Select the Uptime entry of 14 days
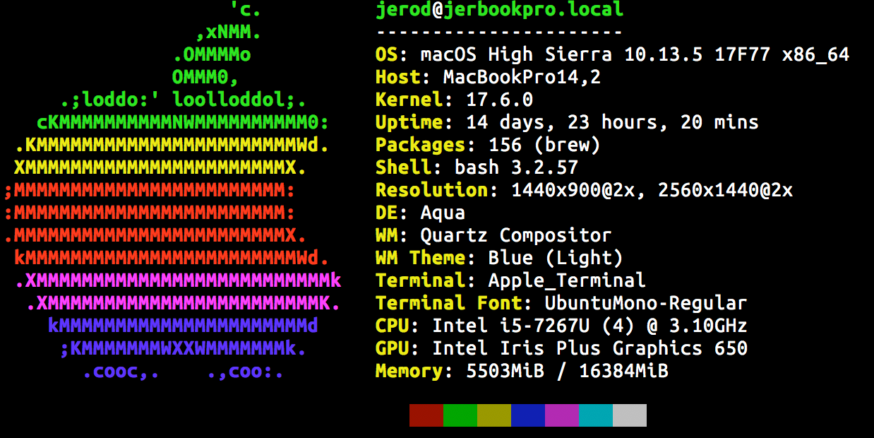 click(565, 122)
